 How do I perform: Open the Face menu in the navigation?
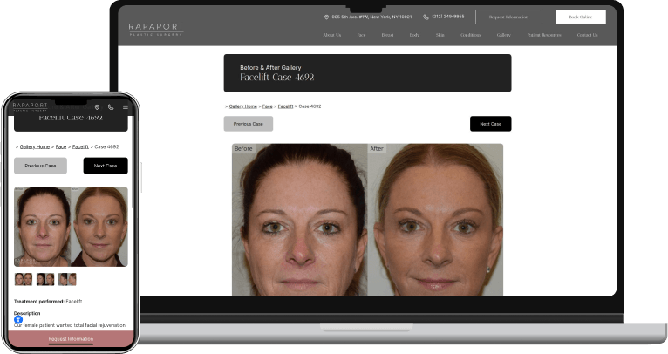(361, 35)
